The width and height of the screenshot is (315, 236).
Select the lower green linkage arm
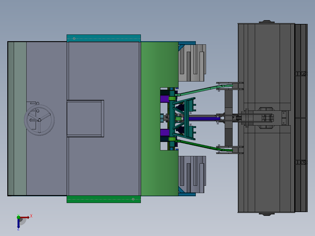[x=204, y=146]
